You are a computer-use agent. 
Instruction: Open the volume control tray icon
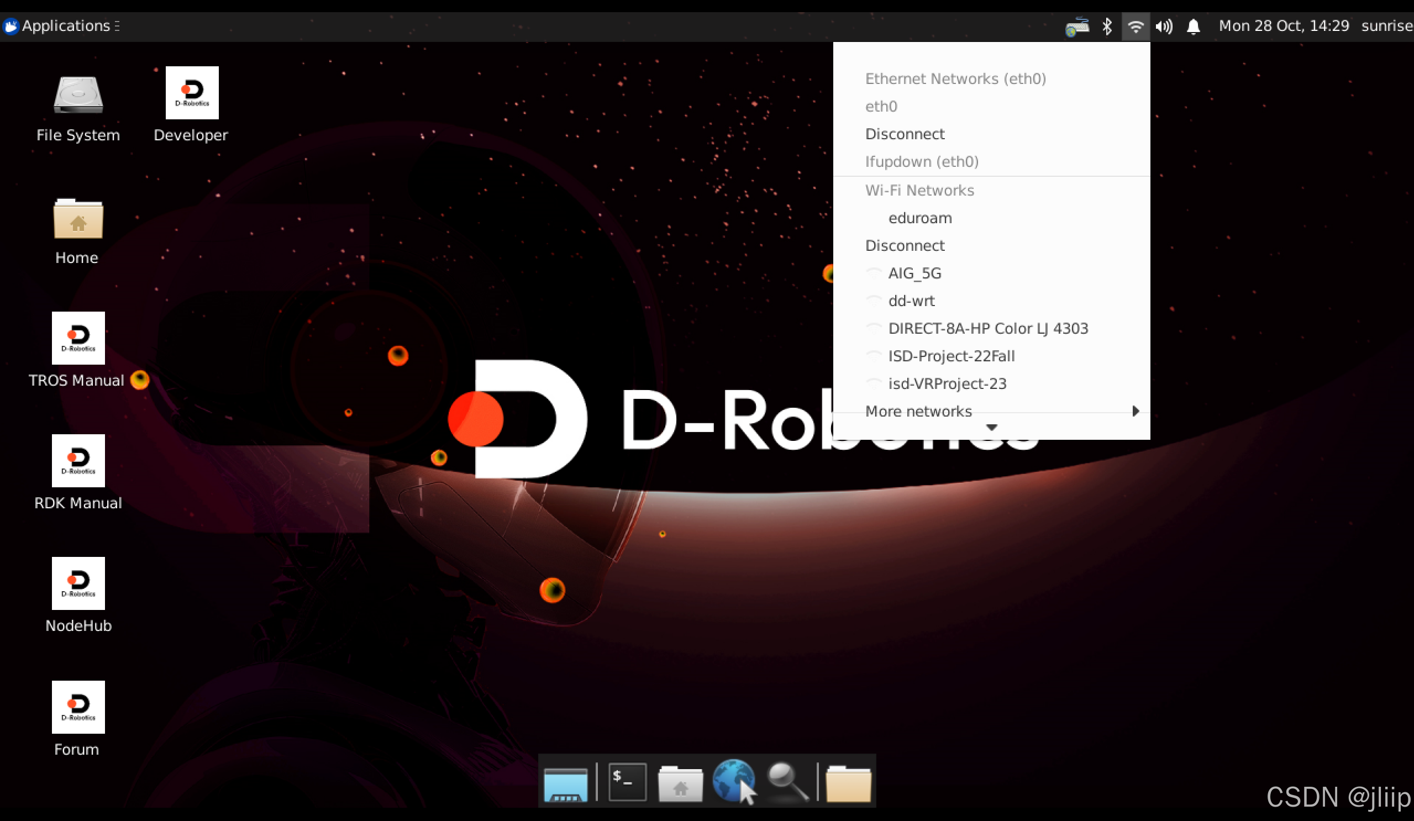click(1164, 27)
